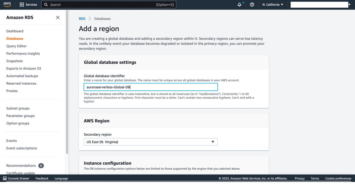Viewport: 355px width, 184px height.
Task: Open the notifications bell
Action: click(240, 5)
